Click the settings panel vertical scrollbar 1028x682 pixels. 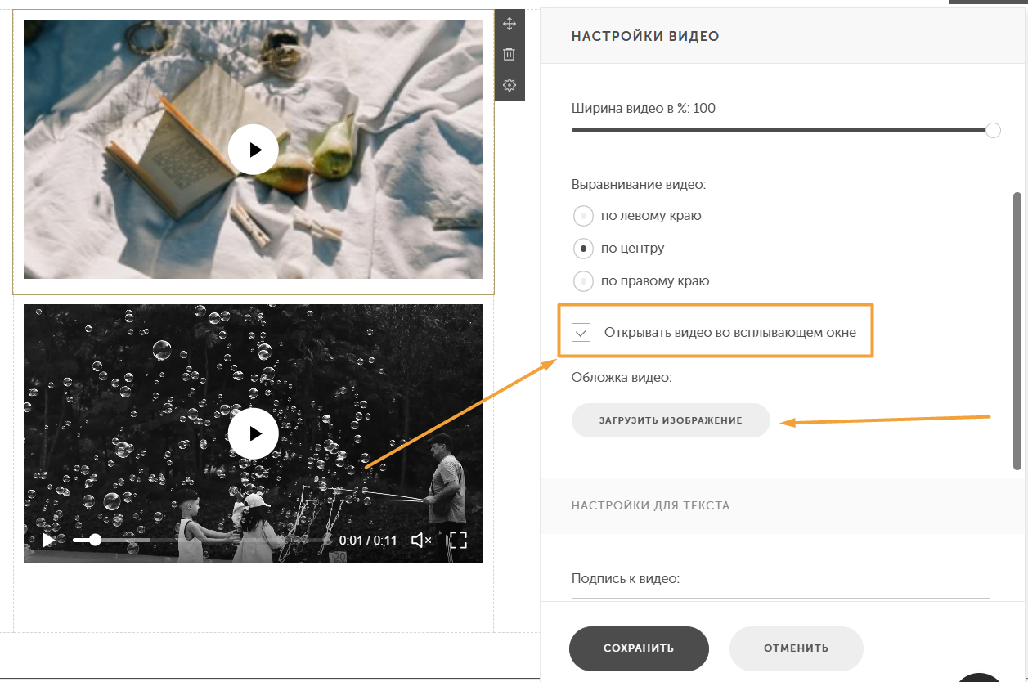[1017, 331]
